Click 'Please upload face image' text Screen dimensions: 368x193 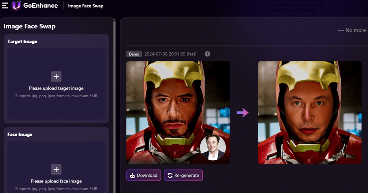click(x=56, y=181)
